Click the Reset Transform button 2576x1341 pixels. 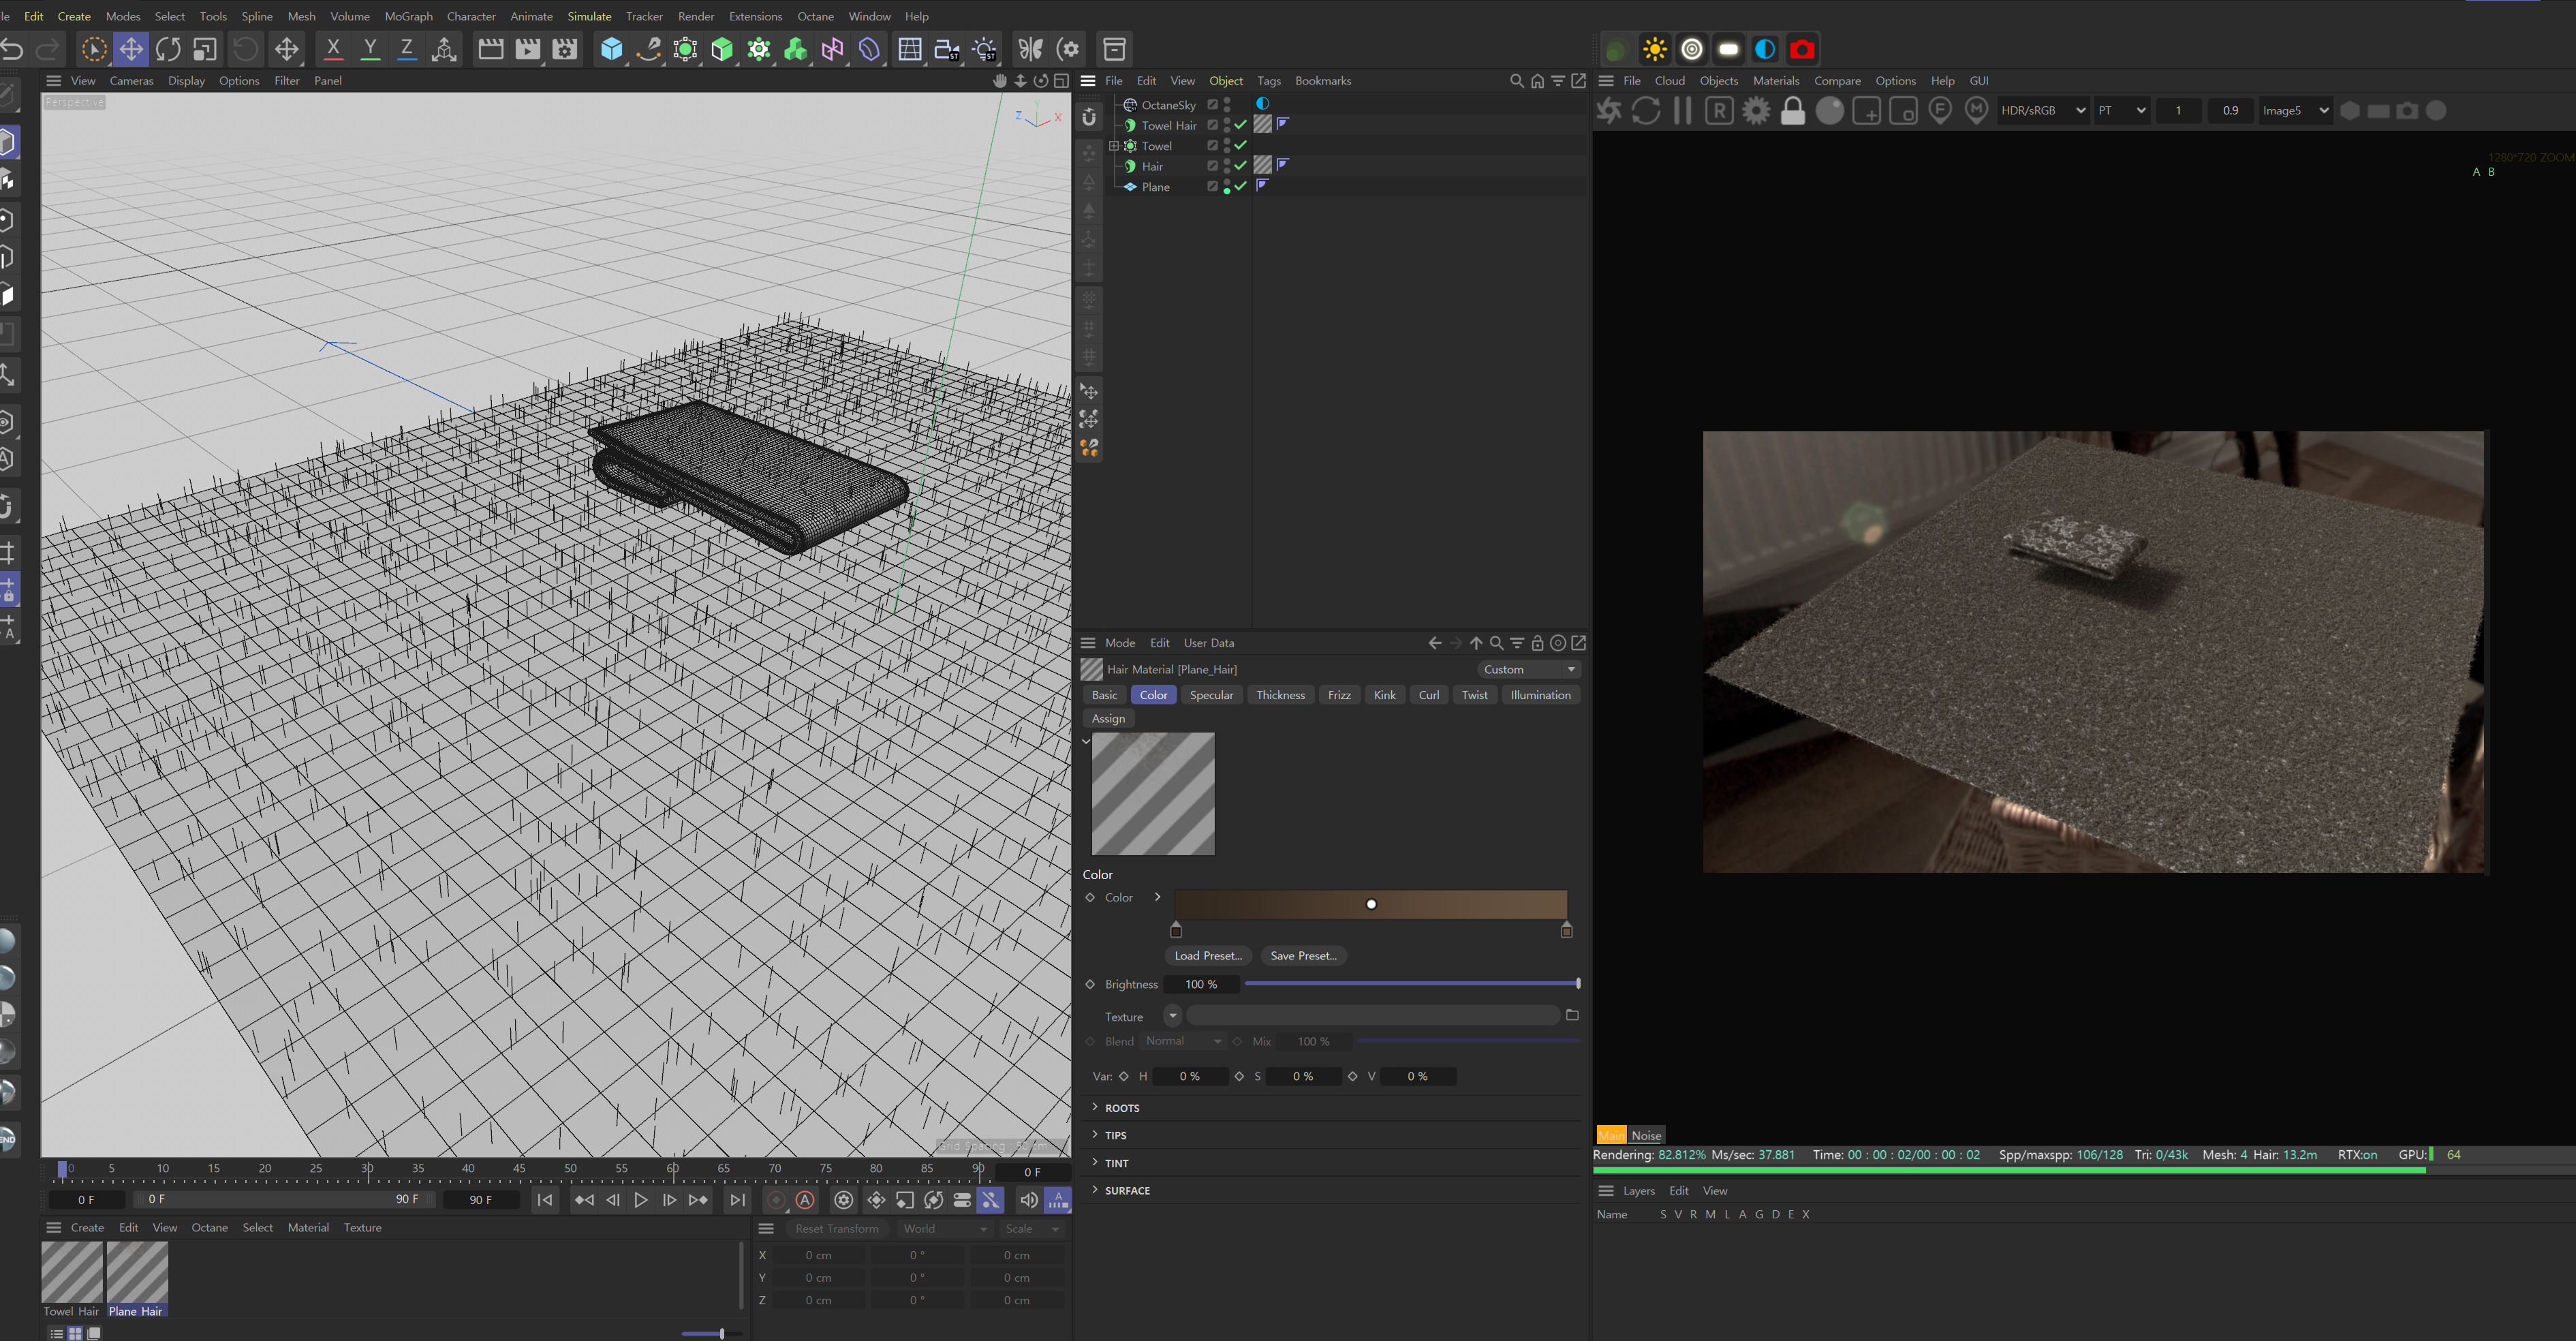click(x=836, y=1228)
